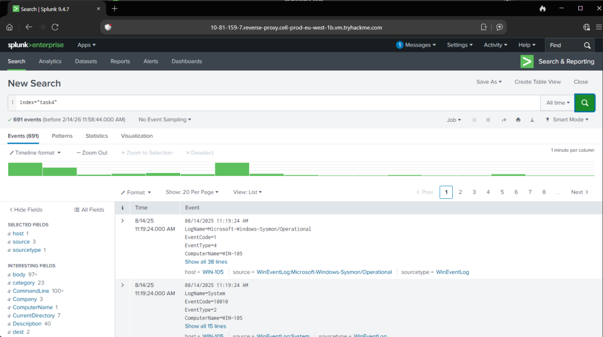
Task: Open the Timeline format dropdown
Action: coord(35,153)
